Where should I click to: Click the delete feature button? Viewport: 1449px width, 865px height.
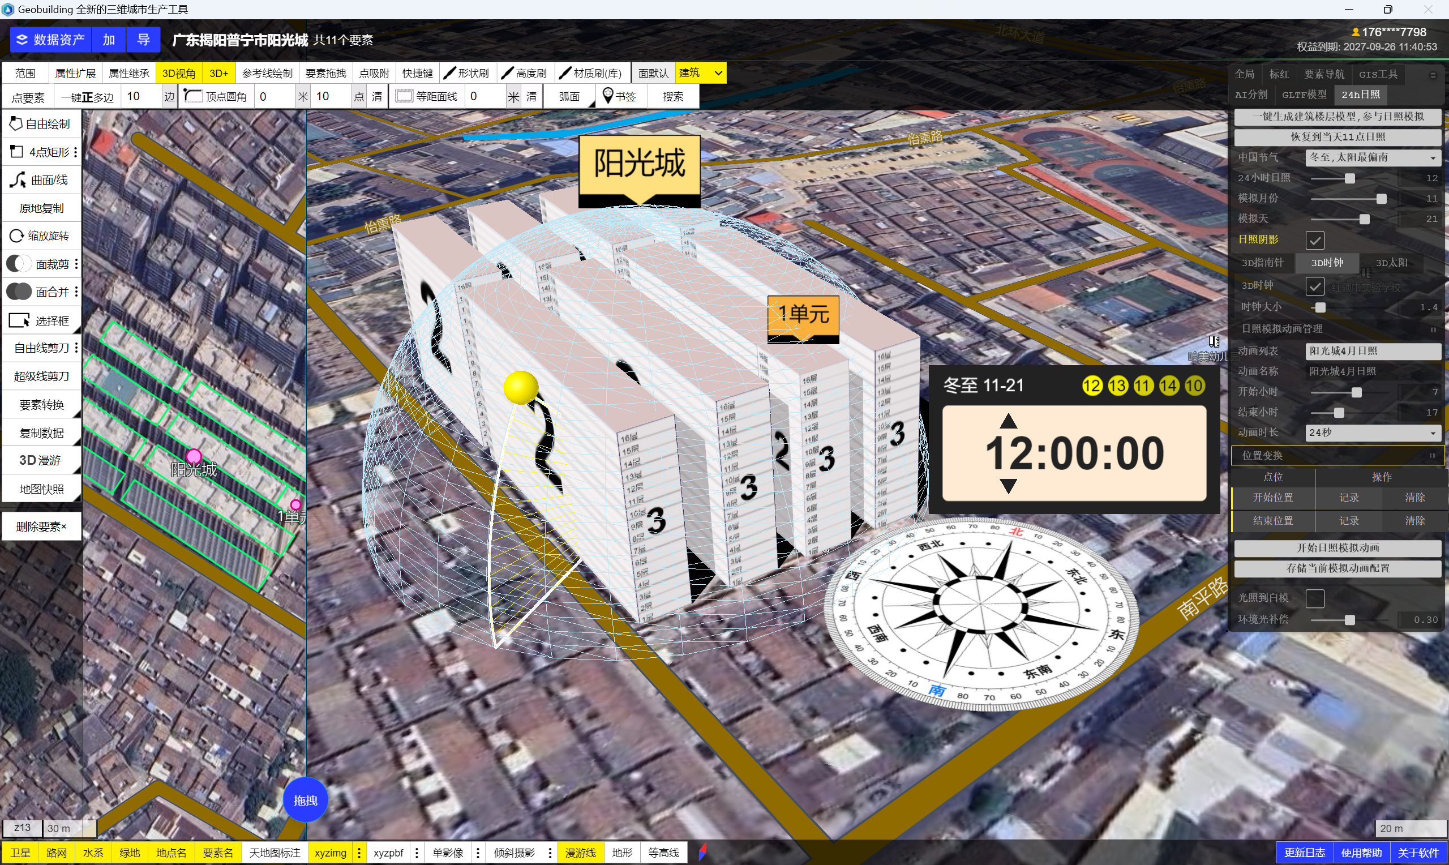point(41,526)
